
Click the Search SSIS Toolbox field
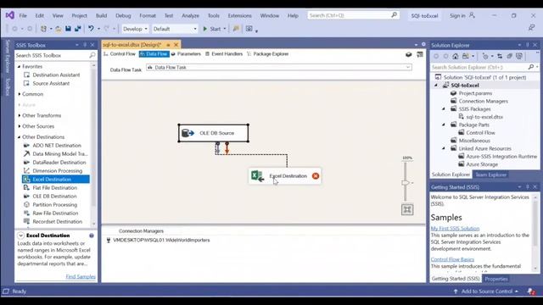coord(55,55)
